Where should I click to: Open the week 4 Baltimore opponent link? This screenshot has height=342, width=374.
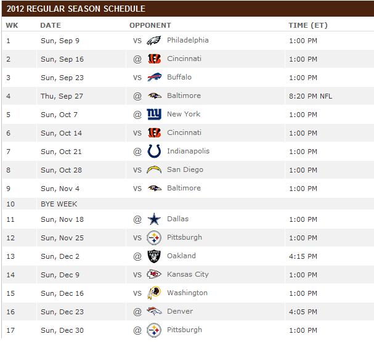184,96
